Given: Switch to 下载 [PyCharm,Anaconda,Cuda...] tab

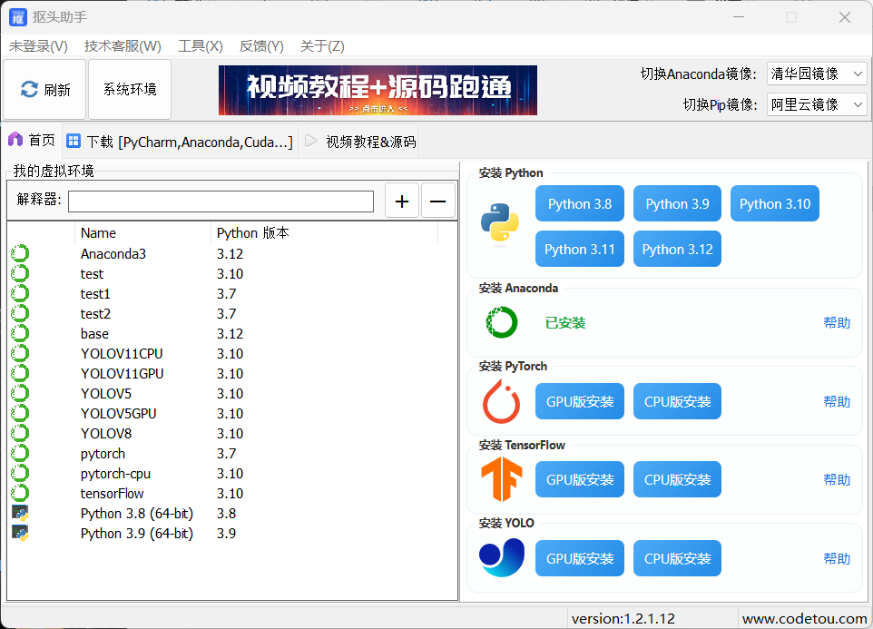Looking at the screenshot, I should 180,142.
